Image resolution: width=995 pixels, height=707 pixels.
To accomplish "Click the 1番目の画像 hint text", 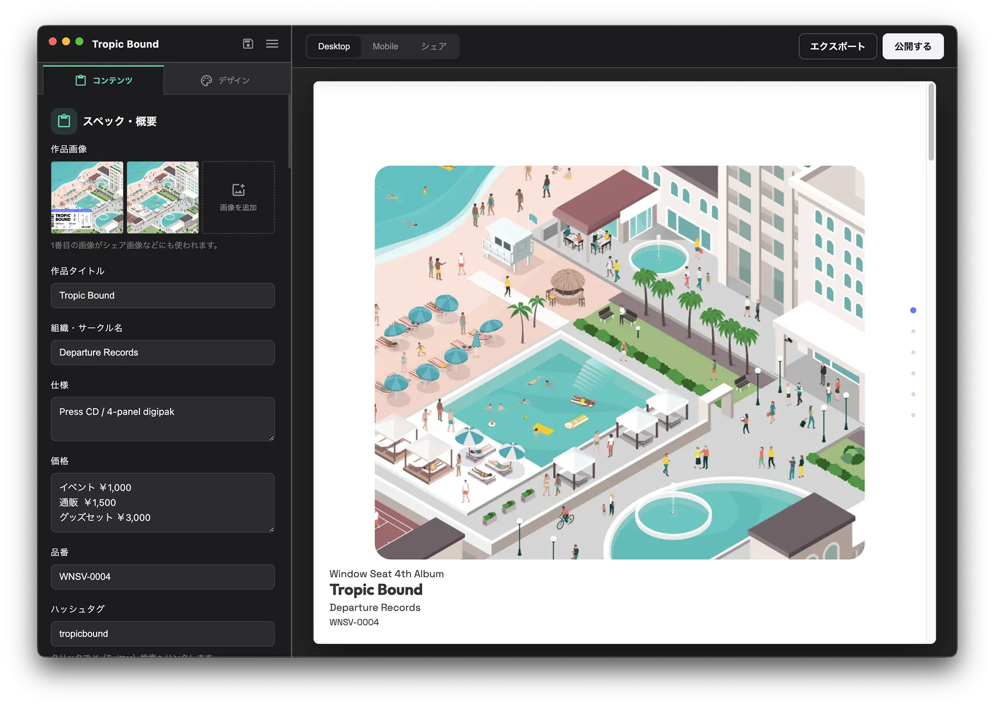I will tap(135, 245).
